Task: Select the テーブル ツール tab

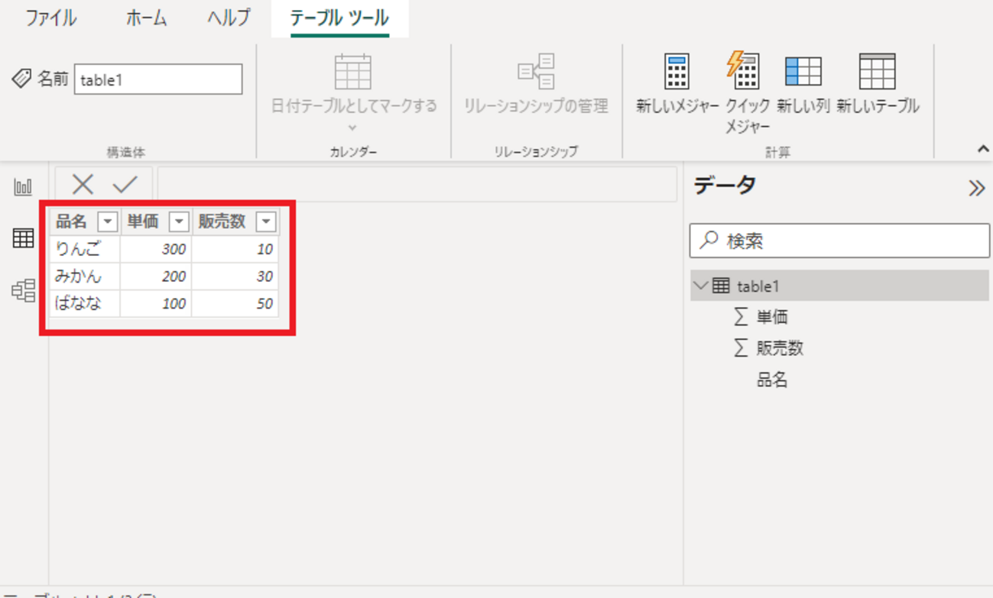Action: (339, 18)
